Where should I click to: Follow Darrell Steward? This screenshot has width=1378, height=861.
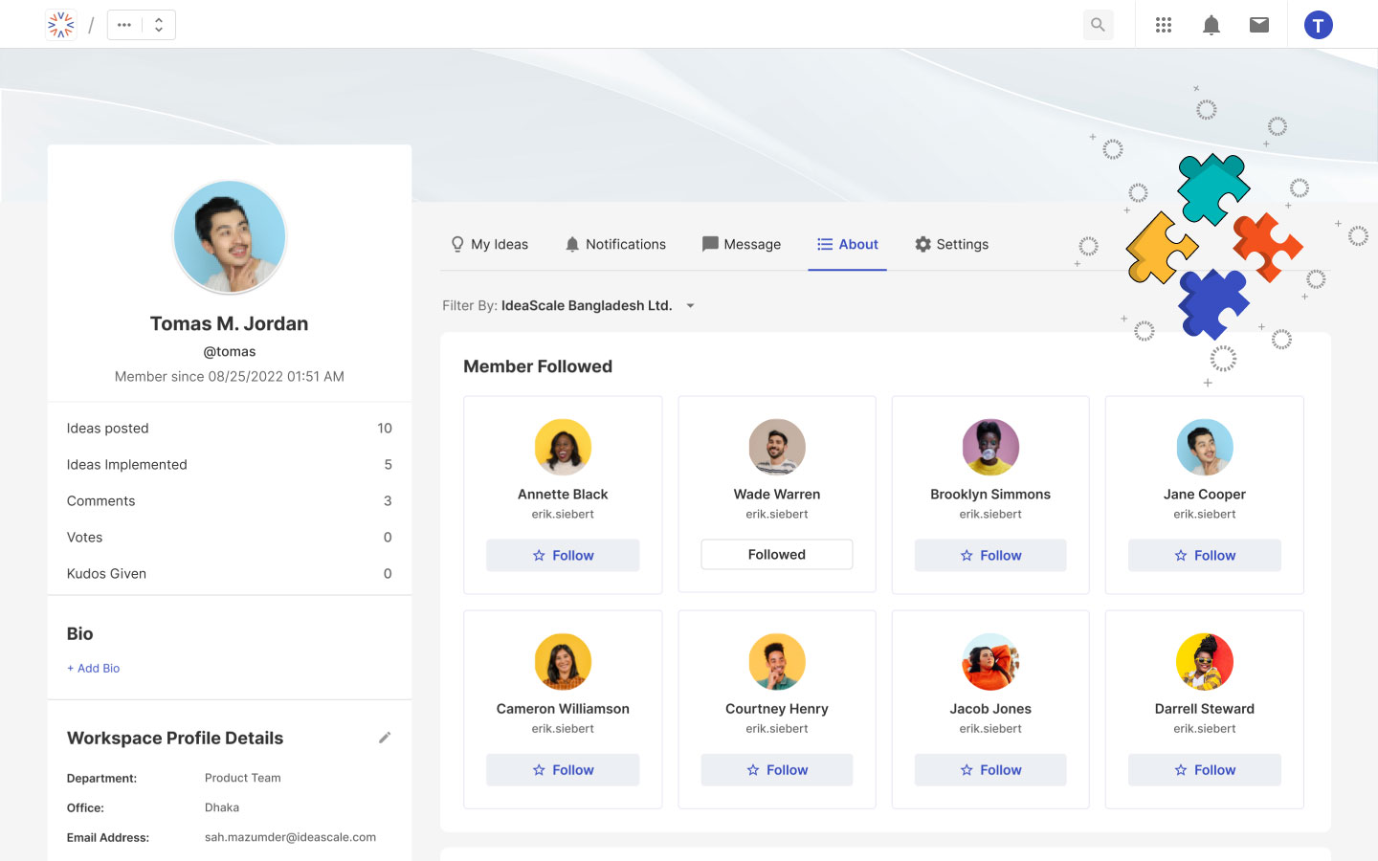1204,770
